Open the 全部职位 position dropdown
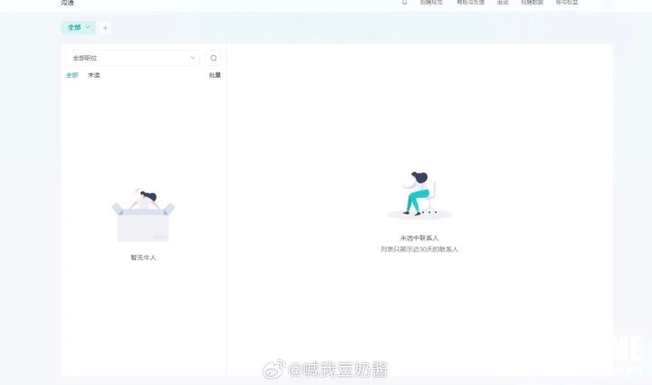 [132, 58]
